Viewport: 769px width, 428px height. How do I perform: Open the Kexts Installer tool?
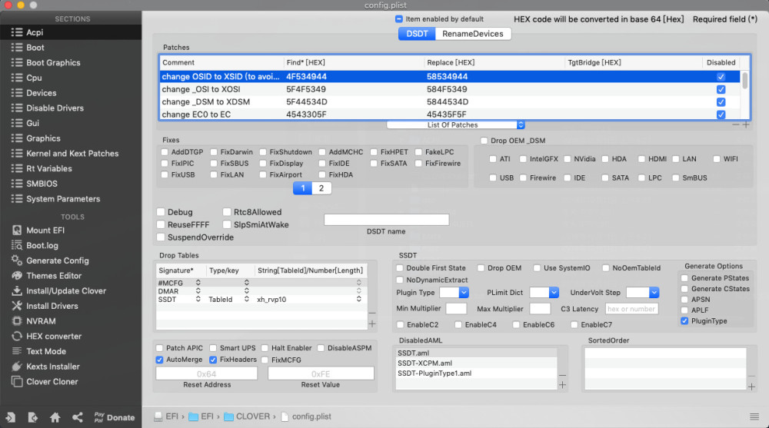pos(53,367)
